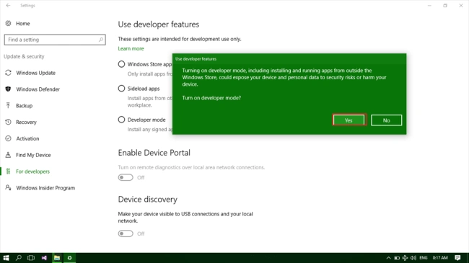
Task: Open taskbar search magnifier
Action: (x=19, y=258)
